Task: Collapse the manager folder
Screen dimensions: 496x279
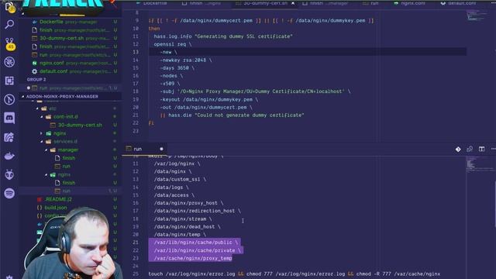Action: coord(67,150)
